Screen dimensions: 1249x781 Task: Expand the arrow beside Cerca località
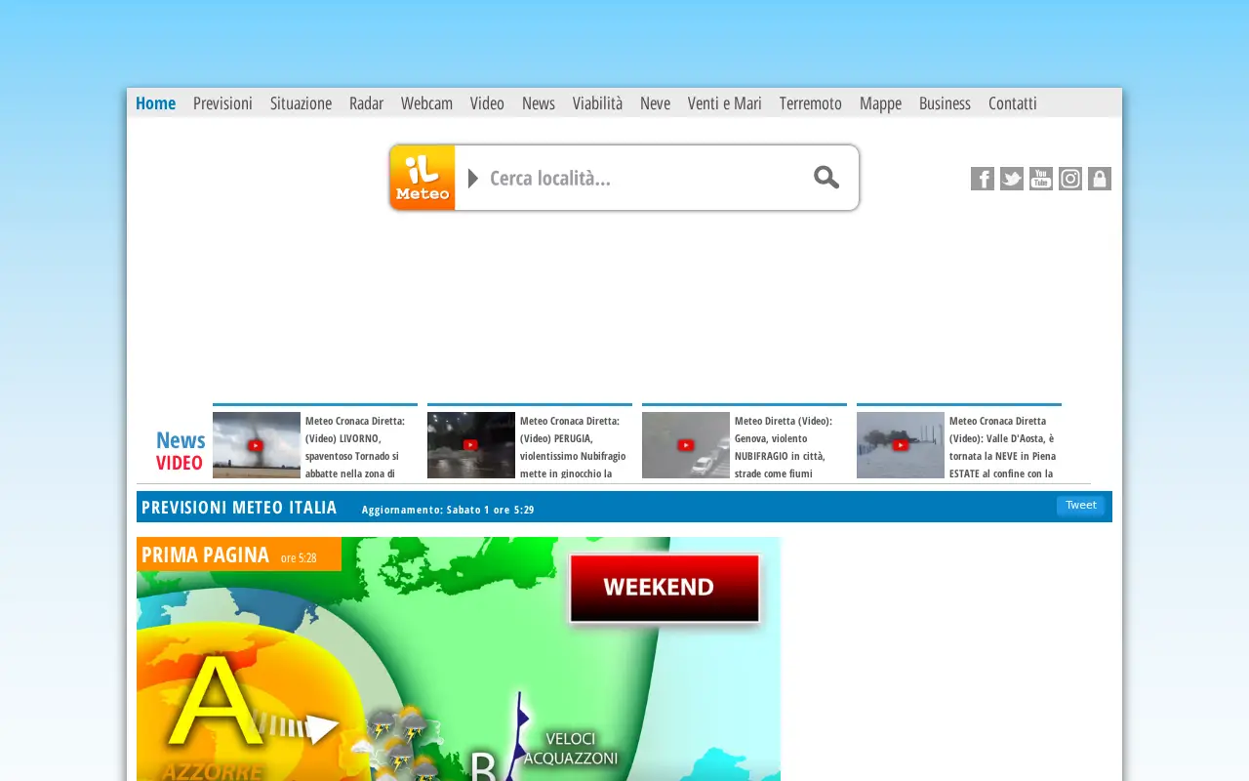(x=473, y=178)
